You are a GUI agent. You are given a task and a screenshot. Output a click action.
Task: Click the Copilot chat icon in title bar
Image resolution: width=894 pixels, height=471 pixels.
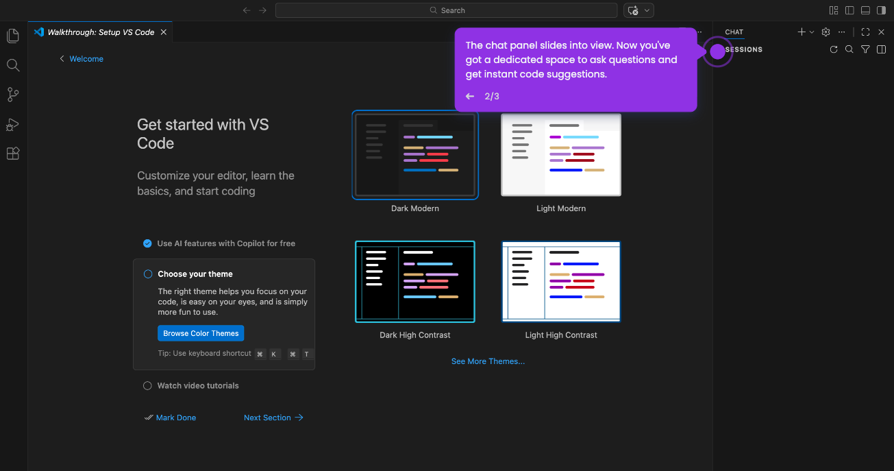point(633,10)
